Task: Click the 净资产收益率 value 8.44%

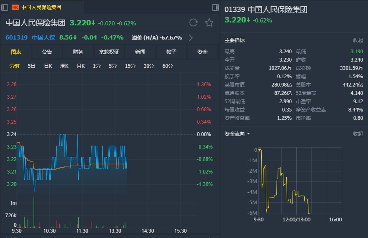Action: coord(355,109)
